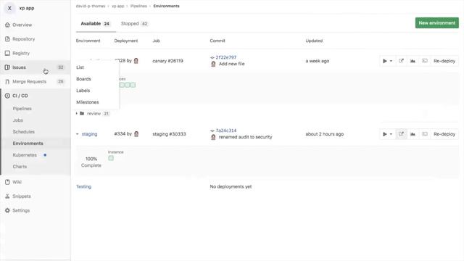Open Pipelines in the CI / CD submenu
Image resolution: width=464 pixels, height=261 pixels.
click(22, 109)
